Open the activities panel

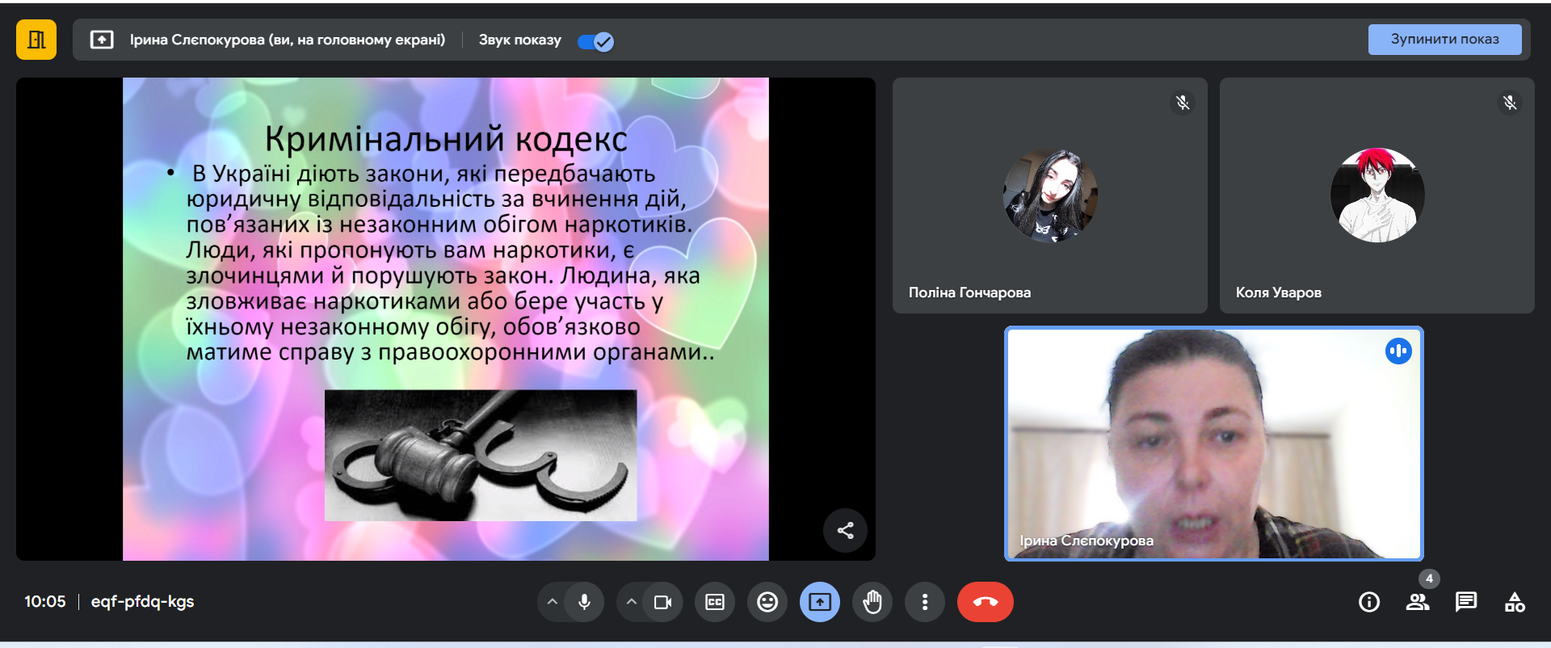[x=1515, y=602]
